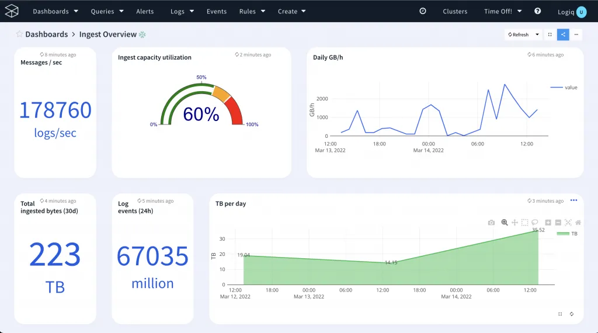This screenshot has height=333, width=598.
Task: Expand the Refresh interval dropdown arrow
Action: (537, 34)
